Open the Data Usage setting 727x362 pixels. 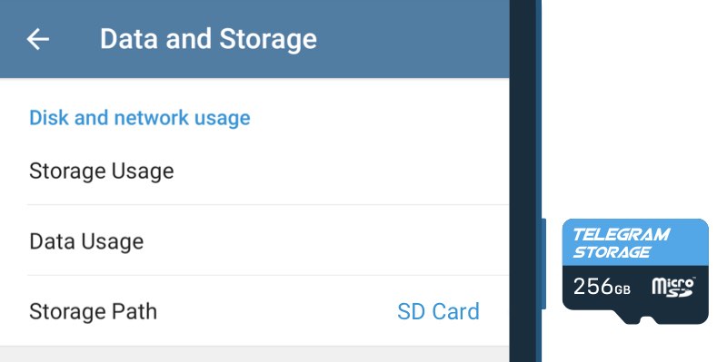[x=254, y=241]
